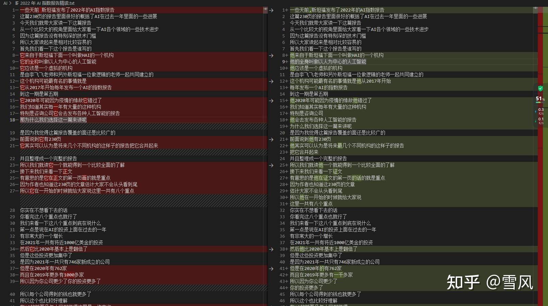Click left line 38 而且在2019年更多有1000多家

click(52, 275)
